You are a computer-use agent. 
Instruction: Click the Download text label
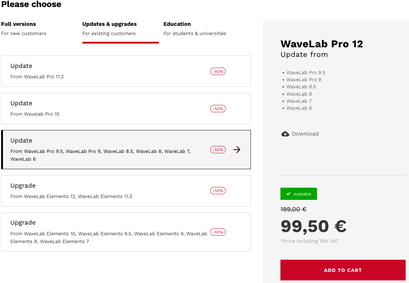tap(305, 134)
